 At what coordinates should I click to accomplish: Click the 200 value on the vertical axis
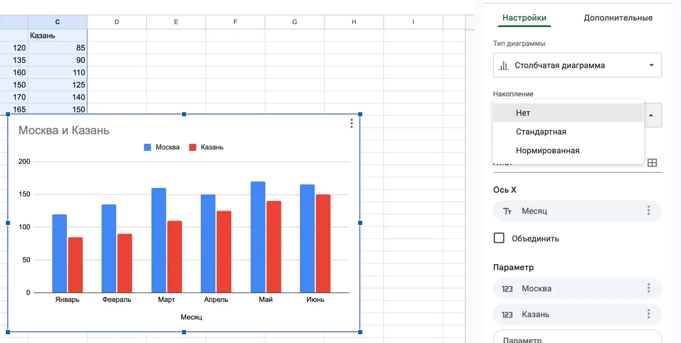coord(24,161)
